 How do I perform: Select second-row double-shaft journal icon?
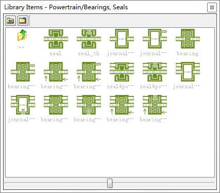[x=188, y=72]
